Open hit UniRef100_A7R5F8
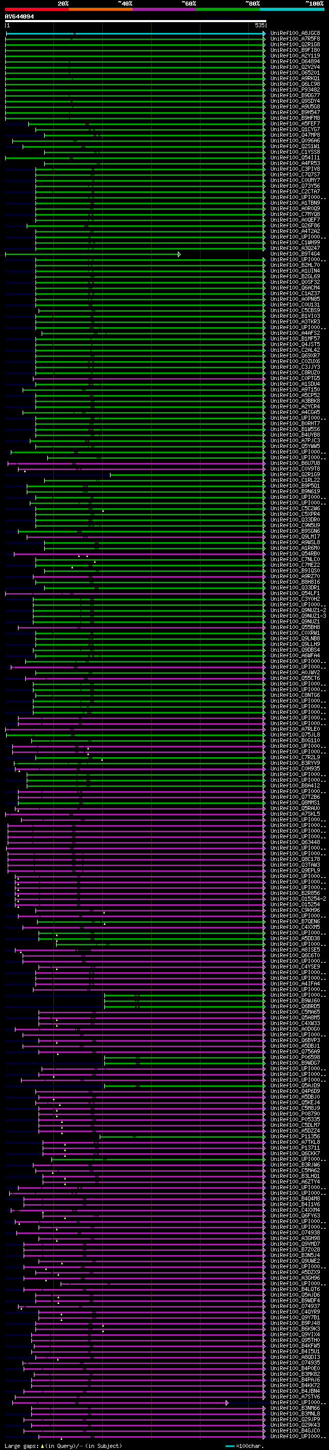329x1450 pixels. 295,39
